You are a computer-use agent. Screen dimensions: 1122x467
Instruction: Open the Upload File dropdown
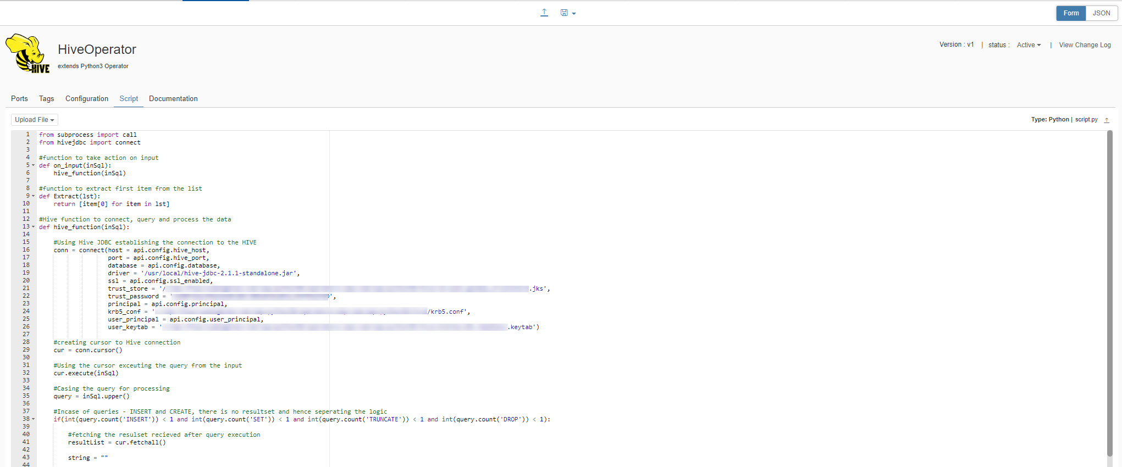point(35,120)
